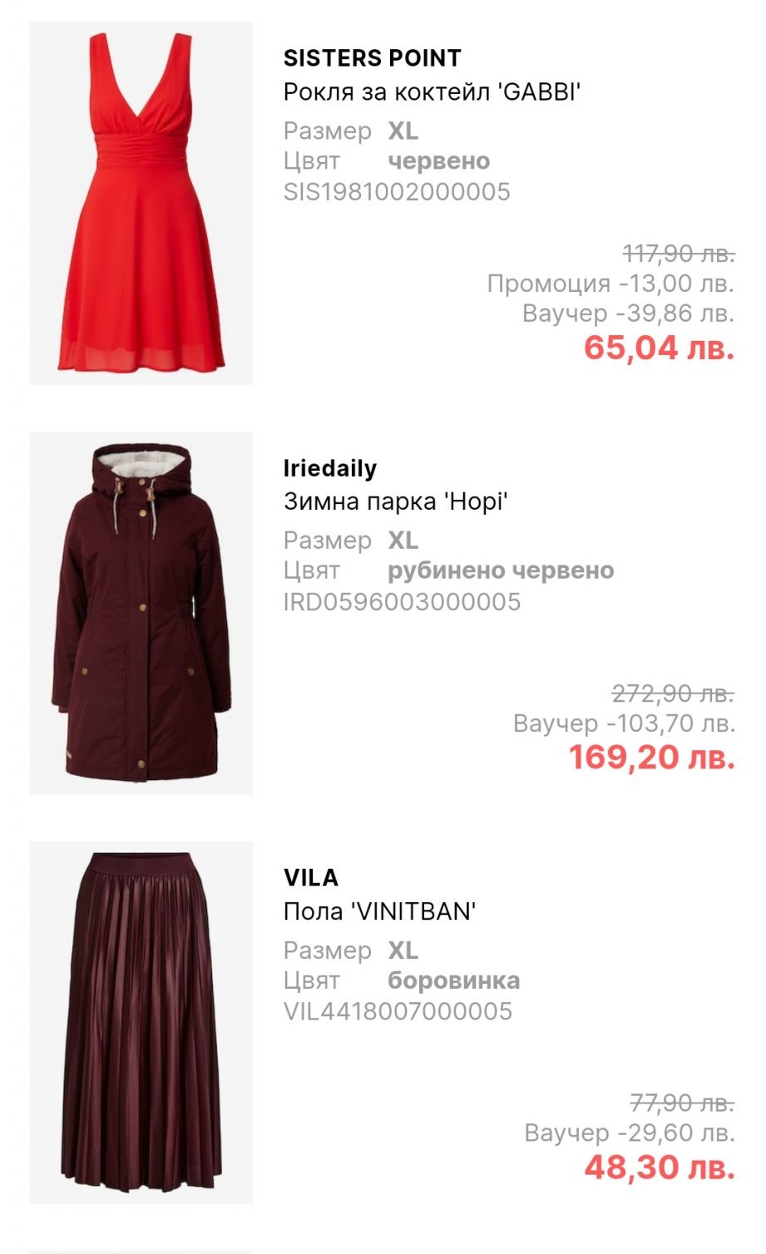This screenshot has width=766, height=1254.
Task: Select the article number VIL4418007000005
Action: pos(398,1012)
